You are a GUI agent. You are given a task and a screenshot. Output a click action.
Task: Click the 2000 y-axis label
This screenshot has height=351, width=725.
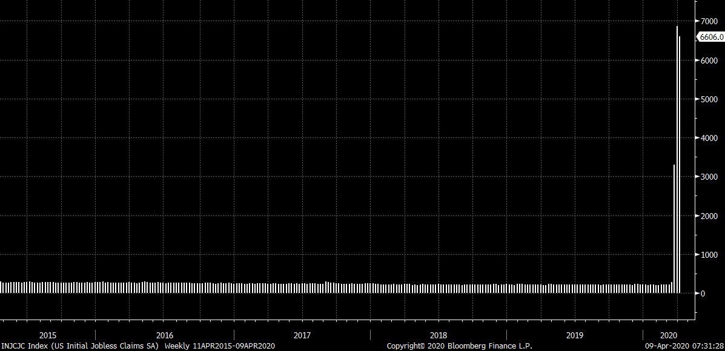(x=708, y=215)
